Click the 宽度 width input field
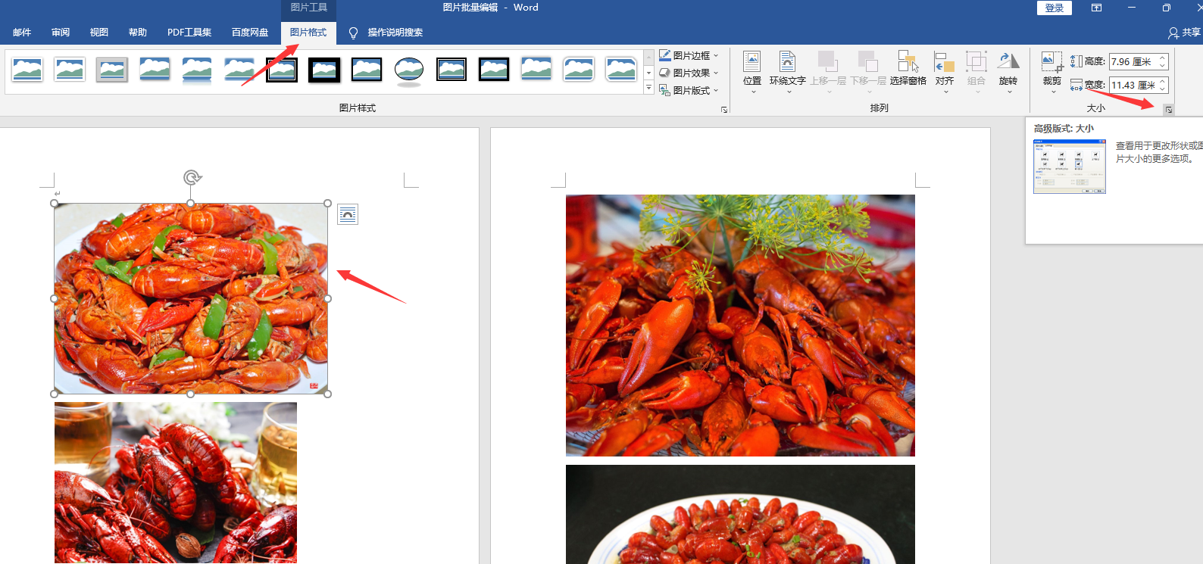The image size is (1203, 564). (1132, 85)
